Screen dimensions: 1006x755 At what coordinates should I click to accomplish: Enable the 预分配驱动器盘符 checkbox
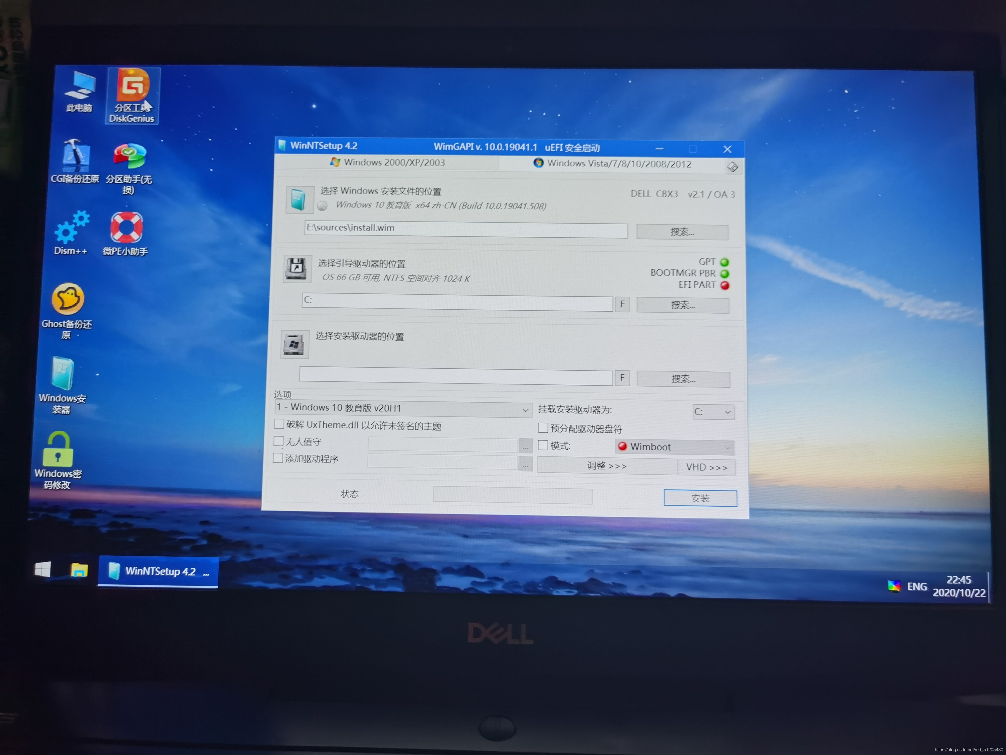[x=543, y=428]
